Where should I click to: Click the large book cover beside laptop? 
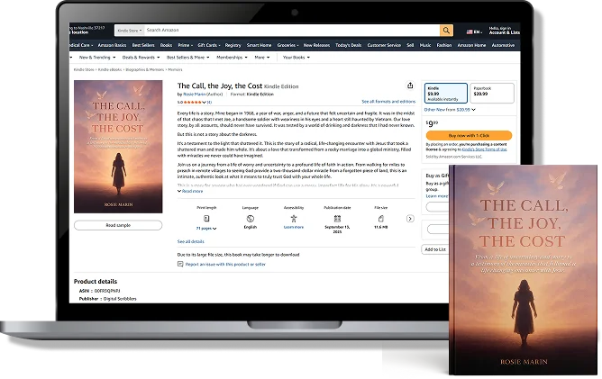click(x=523, y=270)
